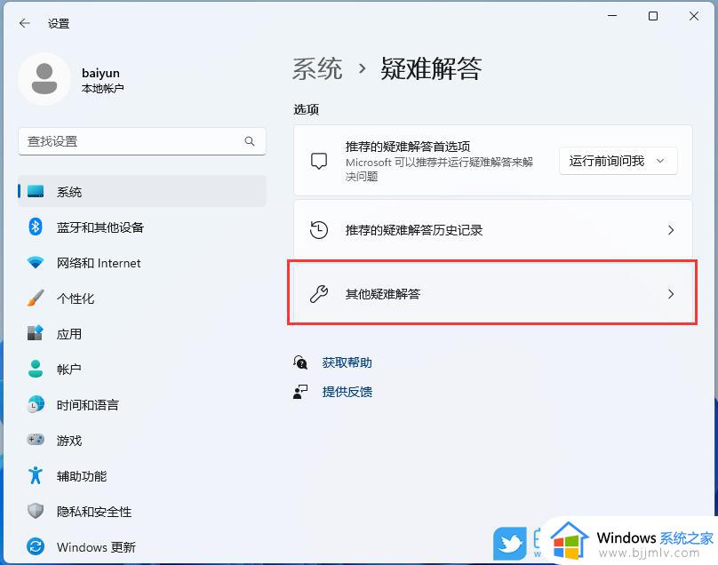This screenshot has height=565, width=718.
Task: Go to 网络和 Internet settings
Action: (142, 263)
